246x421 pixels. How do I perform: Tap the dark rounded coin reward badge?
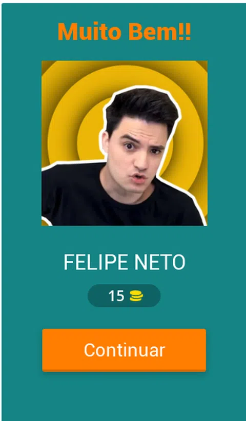pyautogui.click(x=124, y=296)
